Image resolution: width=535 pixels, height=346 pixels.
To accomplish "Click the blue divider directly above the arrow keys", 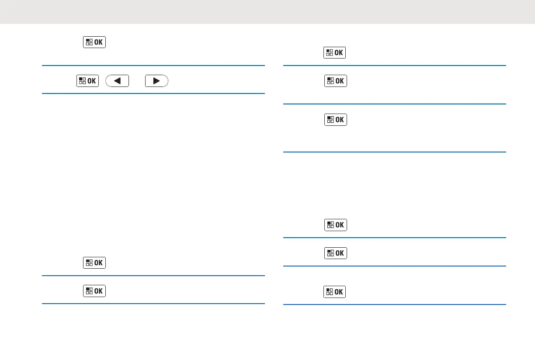I will 153,66.
